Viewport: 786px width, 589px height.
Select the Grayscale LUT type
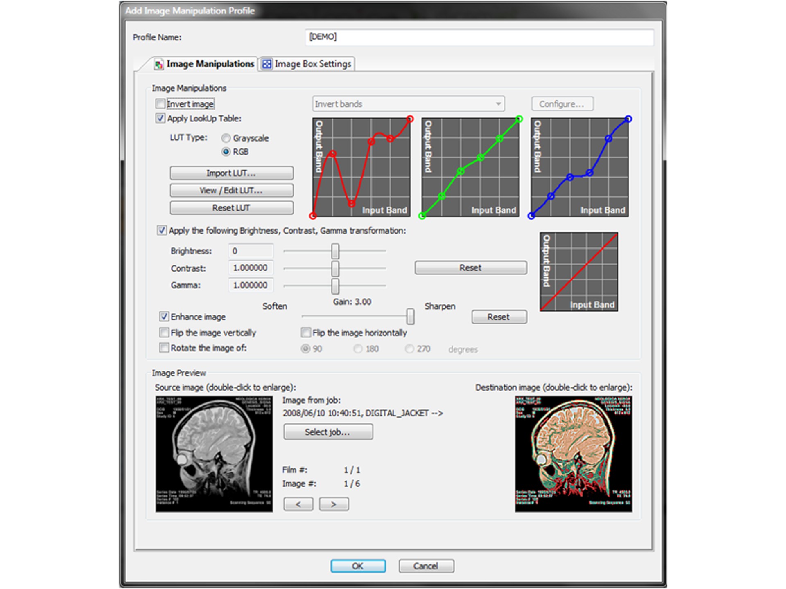226,138
